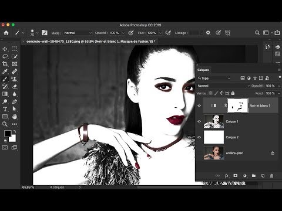Screen dimensions: 282x211
Task: Open the brush preset picker arrow
Action: point(37,33)
